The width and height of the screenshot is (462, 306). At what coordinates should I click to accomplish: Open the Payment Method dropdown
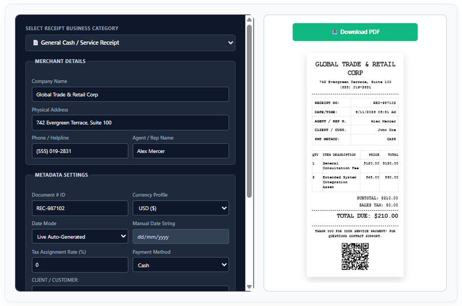point(181,265)
